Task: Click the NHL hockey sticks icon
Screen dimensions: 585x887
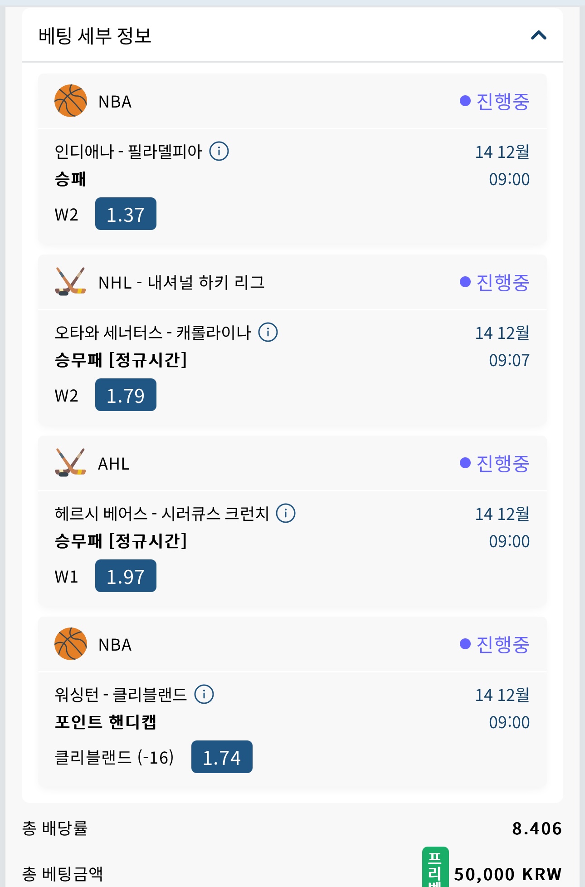Action: (x=70, y=282)
